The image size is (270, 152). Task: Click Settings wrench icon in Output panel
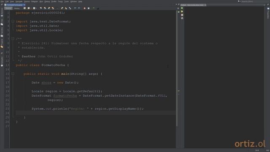click(x=182, y=18)
